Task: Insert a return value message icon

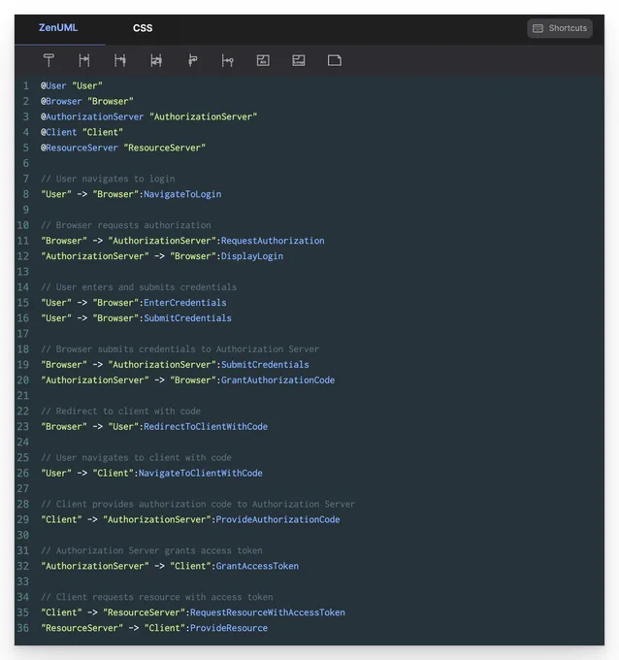Action: [x=156, y=60]
